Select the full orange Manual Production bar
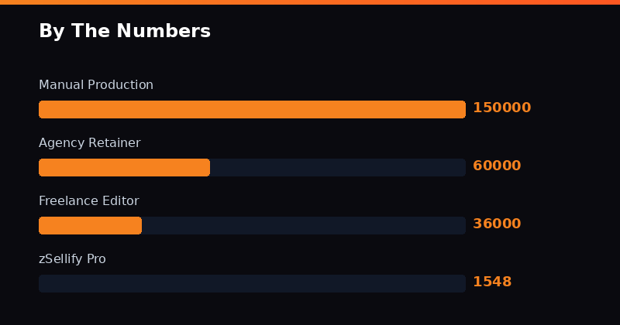The width and height of the screenshot is (620, 325). (252, 109)
